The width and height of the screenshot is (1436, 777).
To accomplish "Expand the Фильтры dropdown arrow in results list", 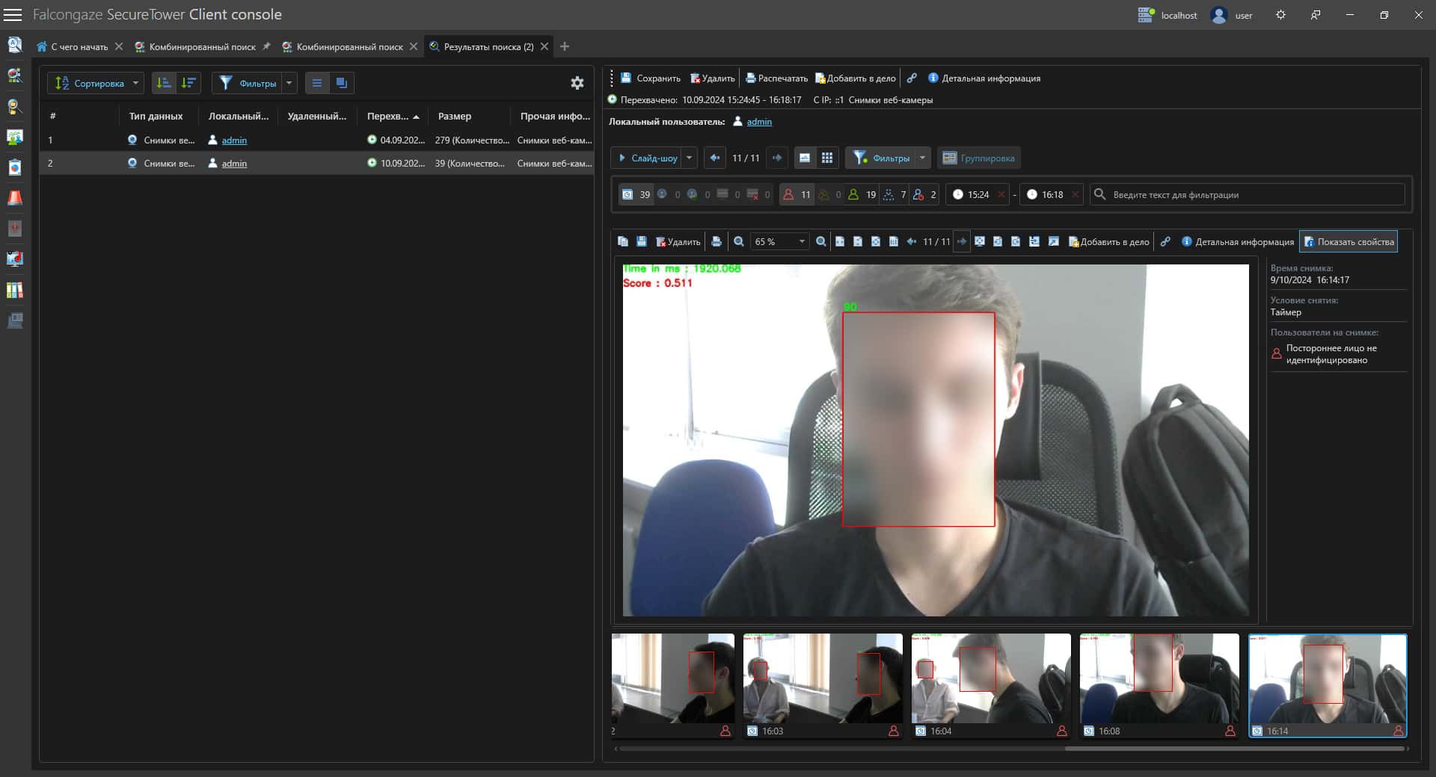I will tap(289, 83).
